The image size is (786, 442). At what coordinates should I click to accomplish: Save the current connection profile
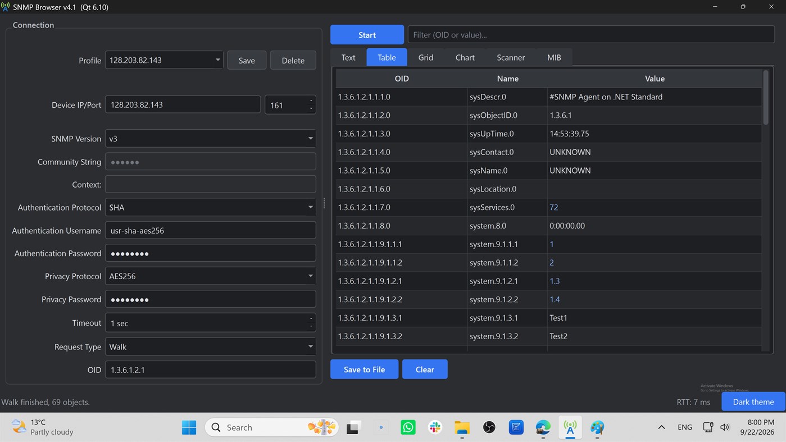(247, 60)
